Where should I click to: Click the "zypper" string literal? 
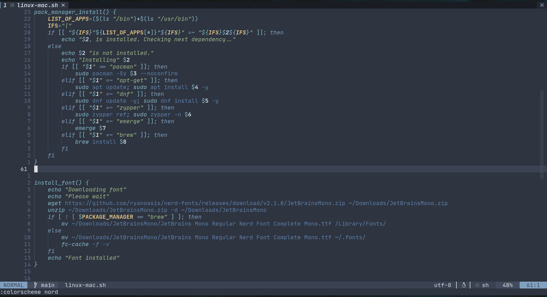[130, 108]
